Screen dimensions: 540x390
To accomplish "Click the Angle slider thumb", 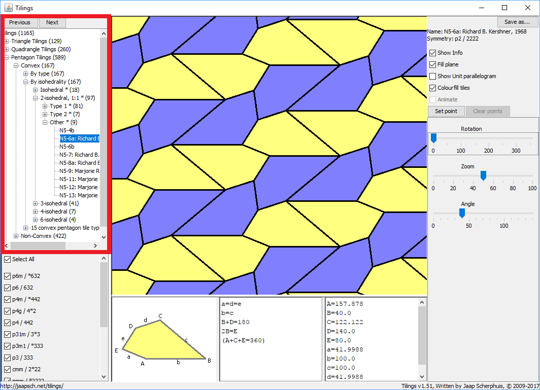I will click(x=462, y=214).
